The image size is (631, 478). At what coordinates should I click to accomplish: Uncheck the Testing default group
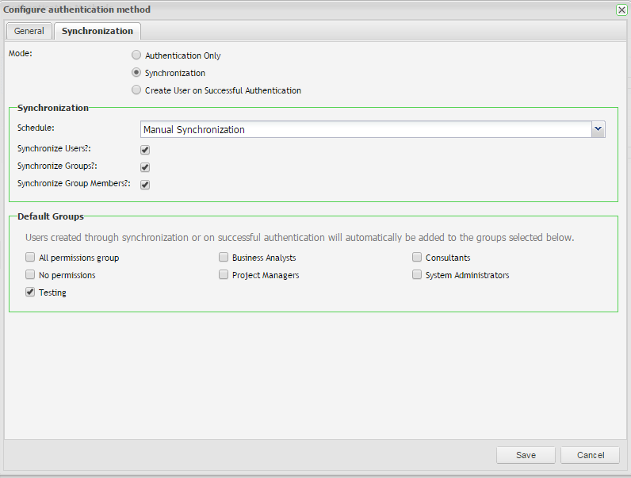[30, 293]
